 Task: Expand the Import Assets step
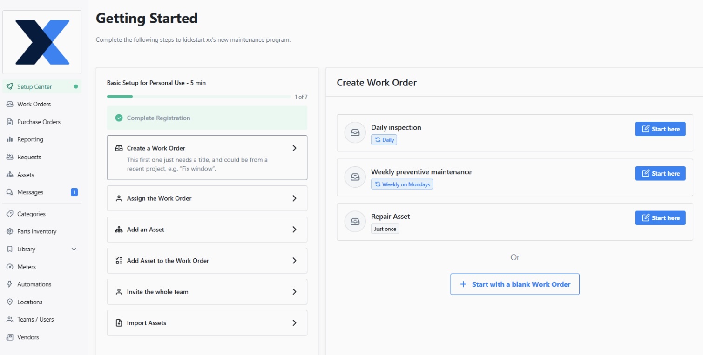point(207,322)
